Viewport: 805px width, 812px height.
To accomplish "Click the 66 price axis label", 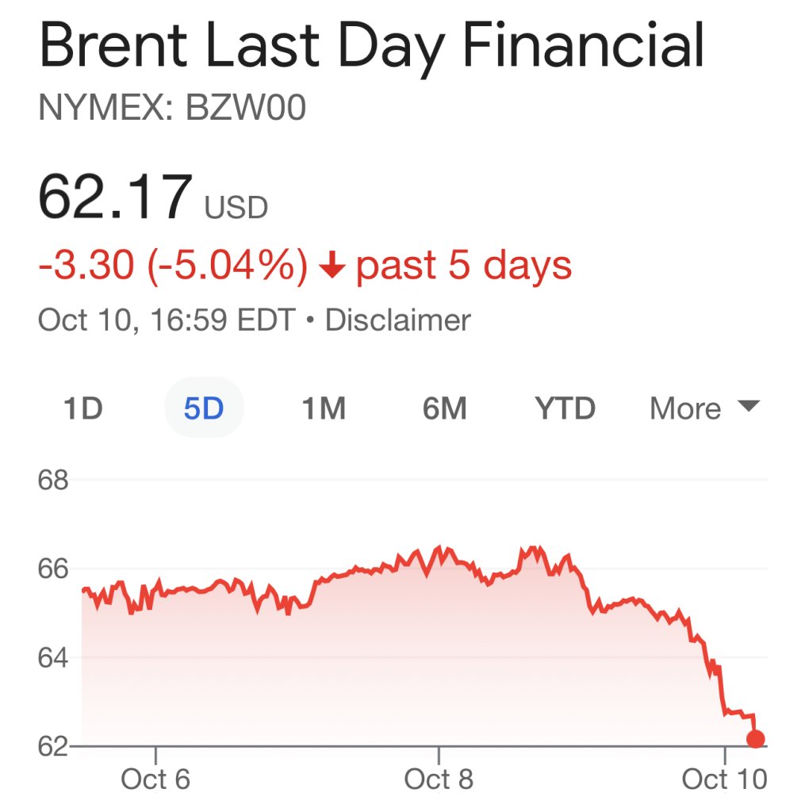I will (54, 569).
